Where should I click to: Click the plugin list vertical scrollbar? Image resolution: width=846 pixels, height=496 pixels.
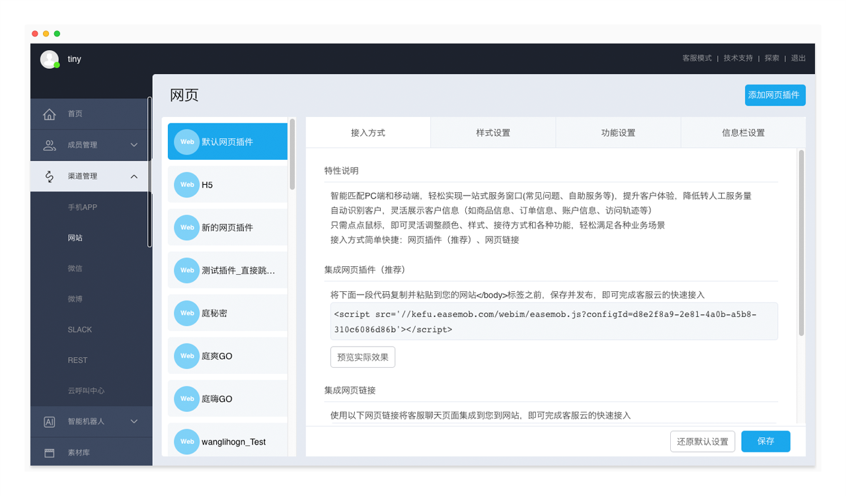click(292, 155)
